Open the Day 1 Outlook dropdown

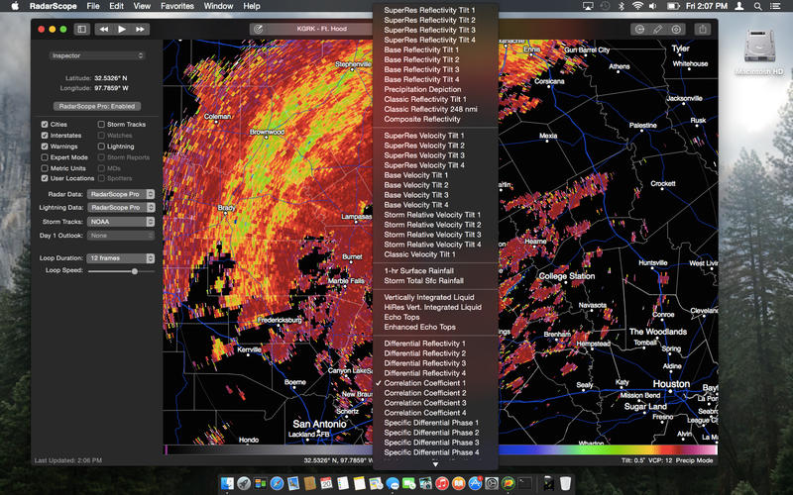[121, 236]
